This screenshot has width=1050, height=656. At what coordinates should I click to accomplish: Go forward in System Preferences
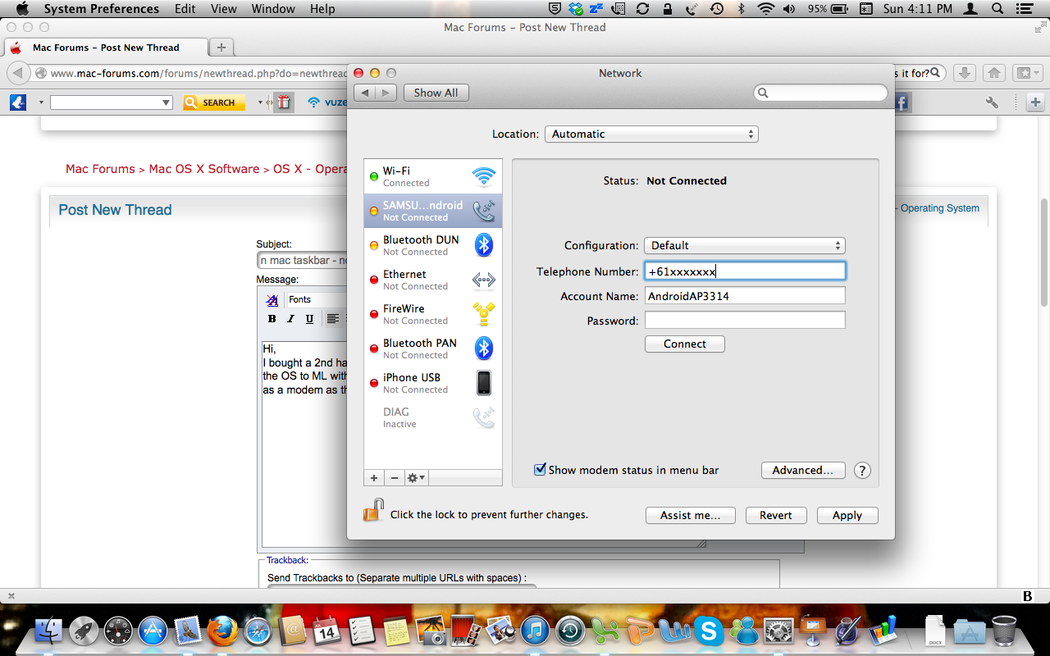pos(386,93)
